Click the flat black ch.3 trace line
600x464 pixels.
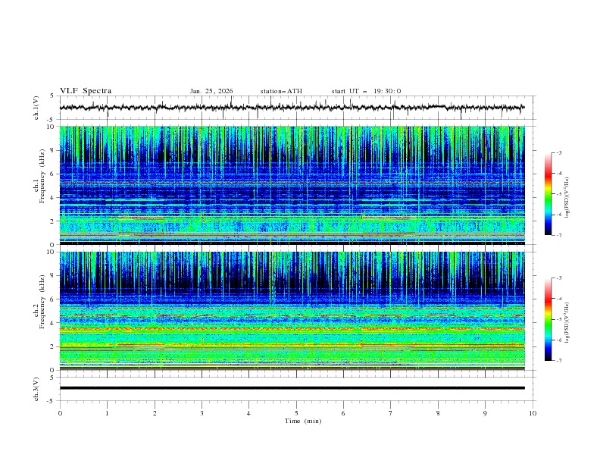pos(292,388)
